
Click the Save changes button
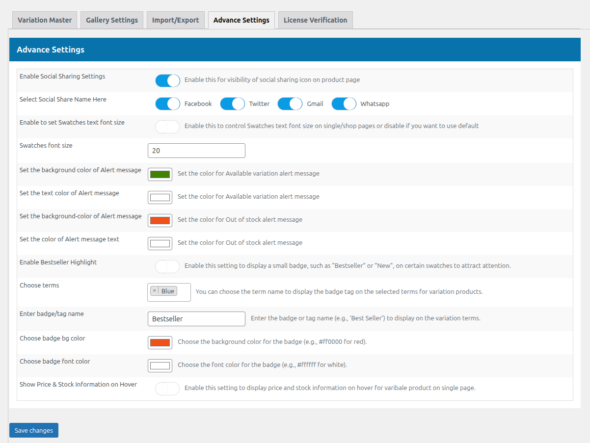34,430
